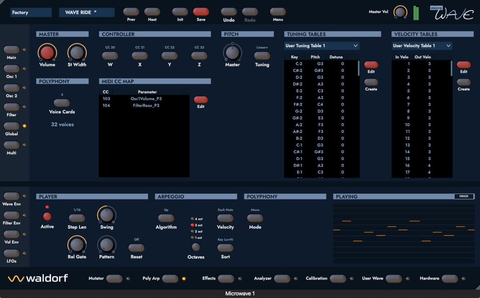Click the polyphony Mode Mono button

pos(255,218)
